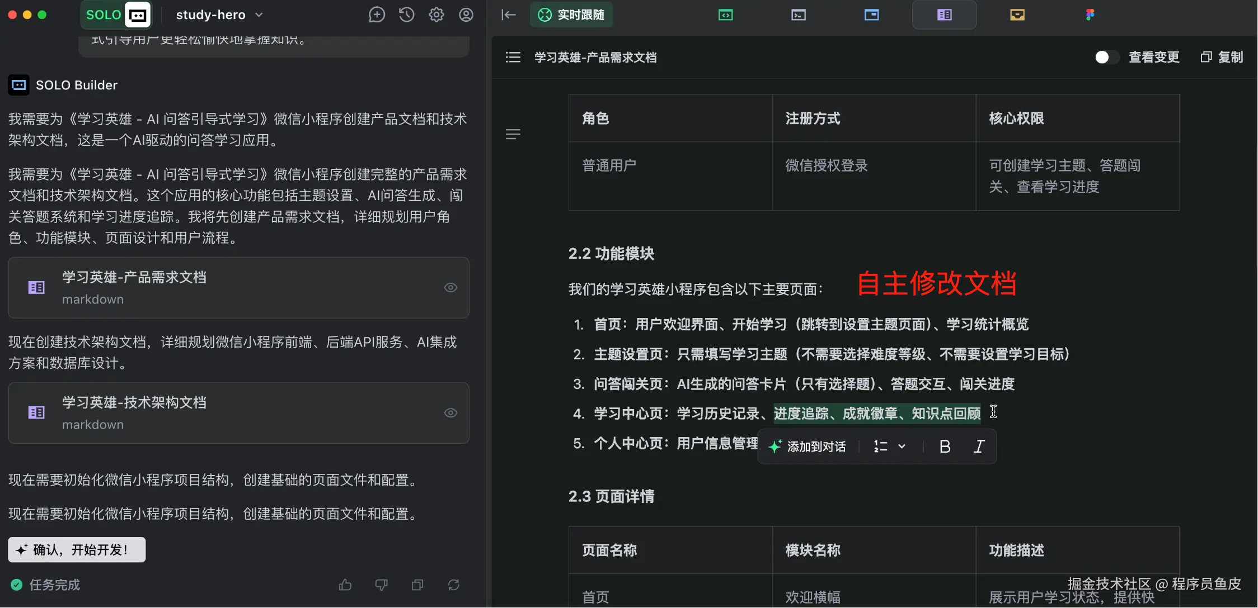This screenshot has height=608, width=1258.
Task: Open the Figma tab icon
Action: point(1090,15)
